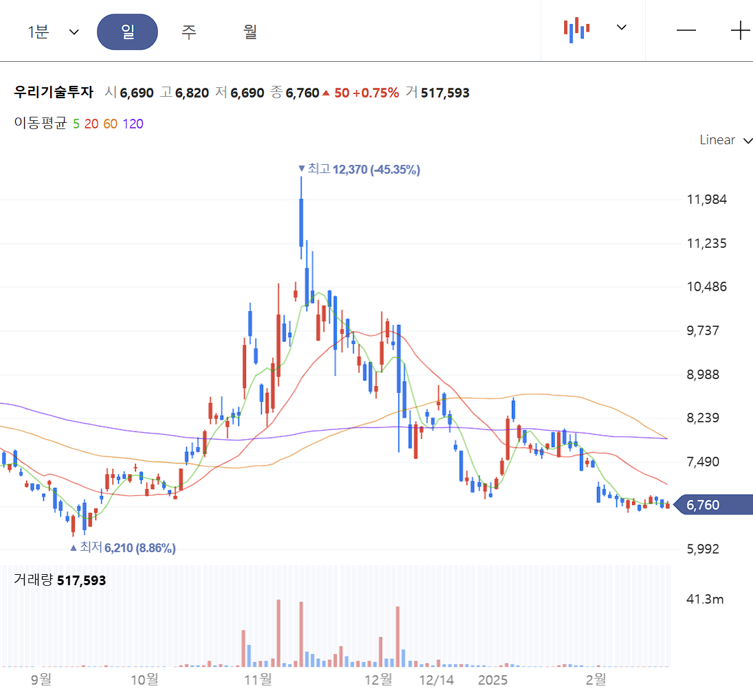
Task: Zoom out using the minus icon
Action: click(x=686, y=30)
